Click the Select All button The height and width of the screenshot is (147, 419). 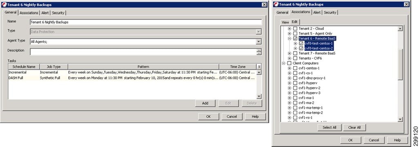coord(329,128)
